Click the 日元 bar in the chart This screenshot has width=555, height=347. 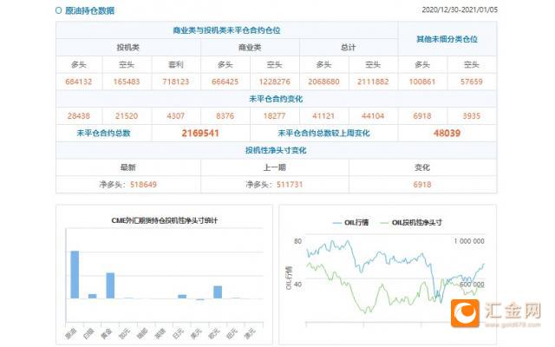[x=182, y=297]
